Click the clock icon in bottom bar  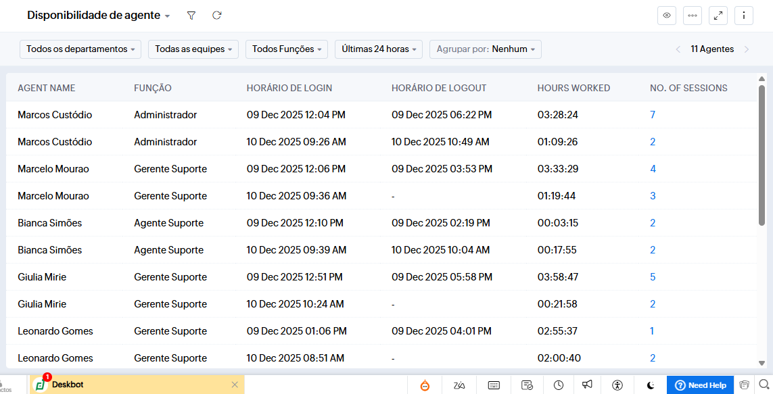(559, 385)
